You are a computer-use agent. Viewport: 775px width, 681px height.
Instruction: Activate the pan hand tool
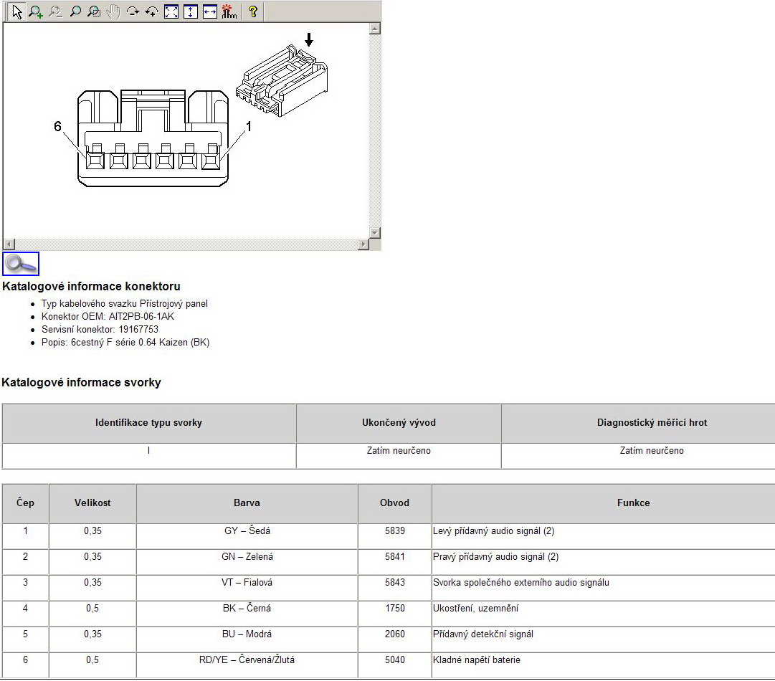click(113, 11)
